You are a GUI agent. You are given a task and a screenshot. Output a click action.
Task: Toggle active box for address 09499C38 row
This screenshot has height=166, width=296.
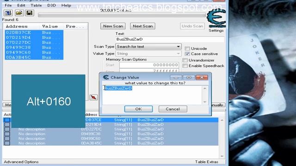click(7, 134)
